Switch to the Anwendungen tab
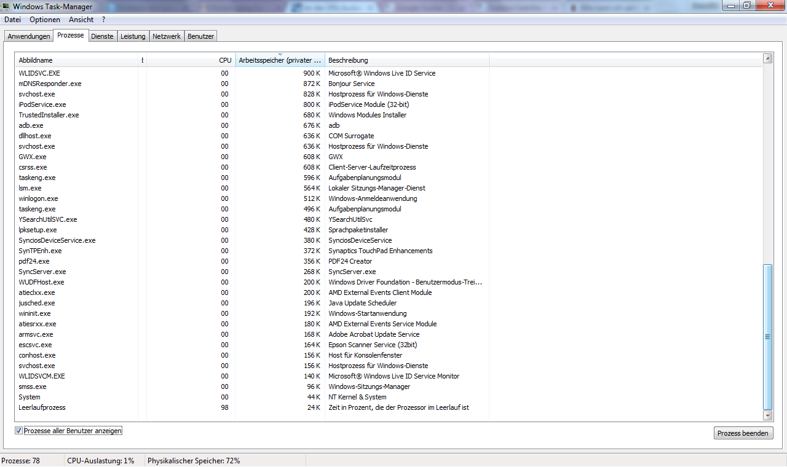The width and height of the screenshot is (787, 467). tap(29, 36)
